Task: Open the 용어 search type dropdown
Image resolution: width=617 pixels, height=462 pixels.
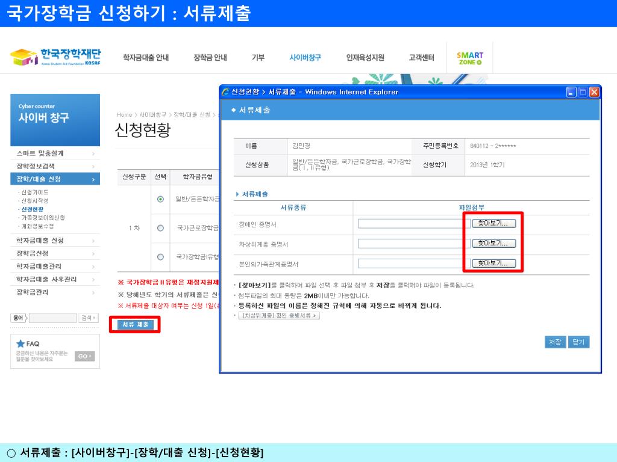Action: pos(19,318)
